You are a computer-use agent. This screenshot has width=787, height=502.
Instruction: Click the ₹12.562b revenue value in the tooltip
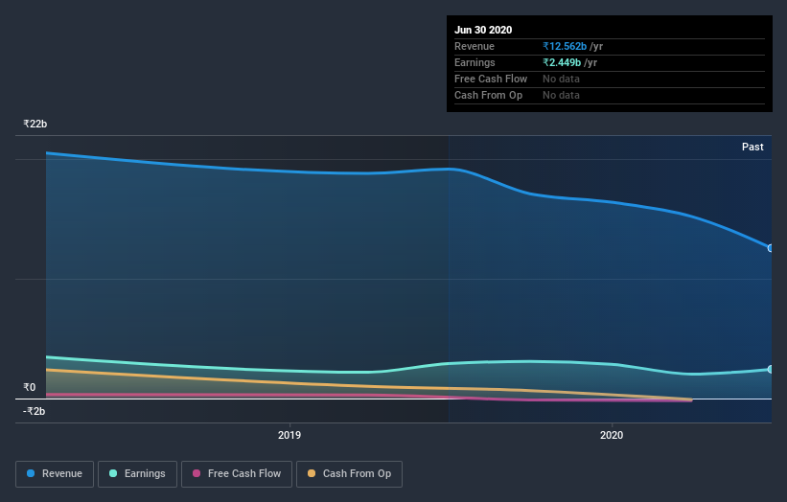[x=565, y=46]
